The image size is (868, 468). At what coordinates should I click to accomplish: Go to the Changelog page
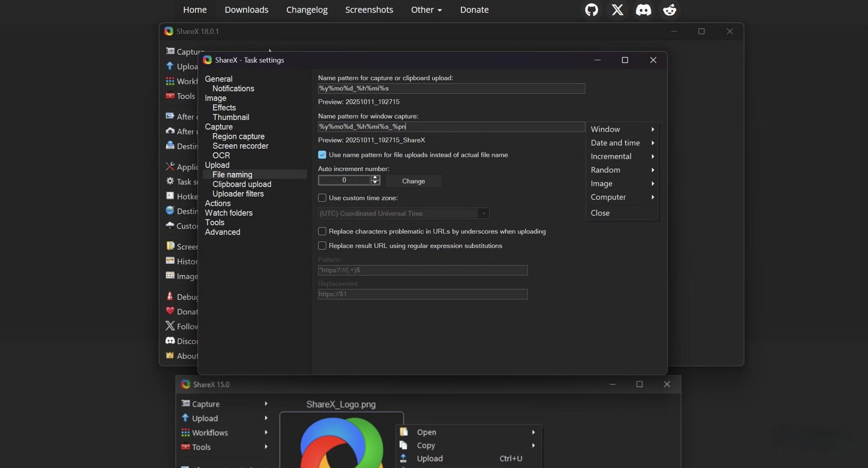click(307, 9)
